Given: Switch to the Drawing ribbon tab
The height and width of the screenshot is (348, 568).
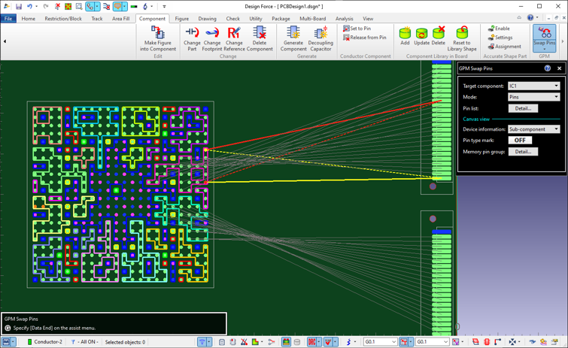Looking at the screenshot, I should 207,19.
